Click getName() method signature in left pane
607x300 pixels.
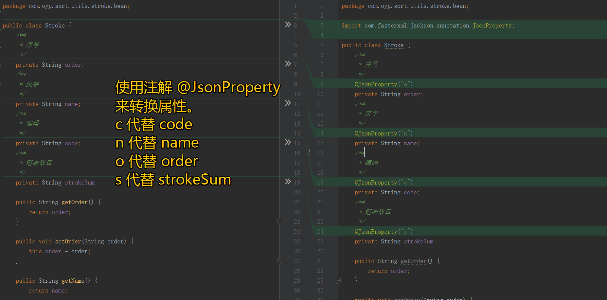click(57, 281)
